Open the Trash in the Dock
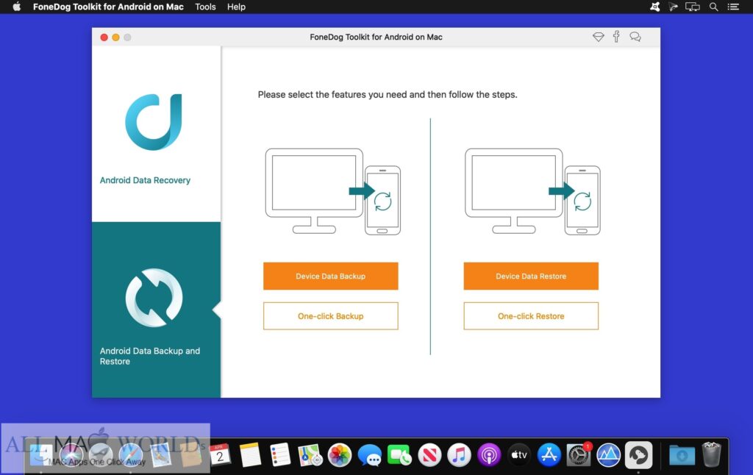Image resolution: width=753 pixels, height=475 pixels. pyautogui.click(x=711, y=454)
